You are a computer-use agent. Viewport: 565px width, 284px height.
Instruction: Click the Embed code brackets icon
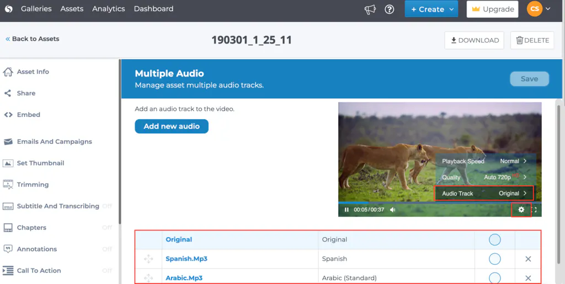click(8, 115)
